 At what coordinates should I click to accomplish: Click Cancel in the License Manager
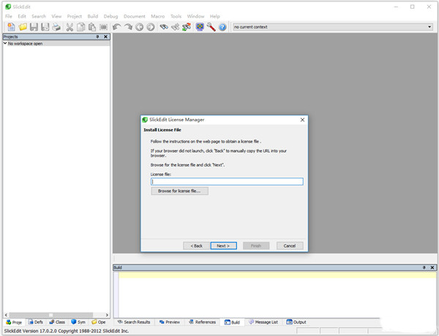(x=290, y=245)
